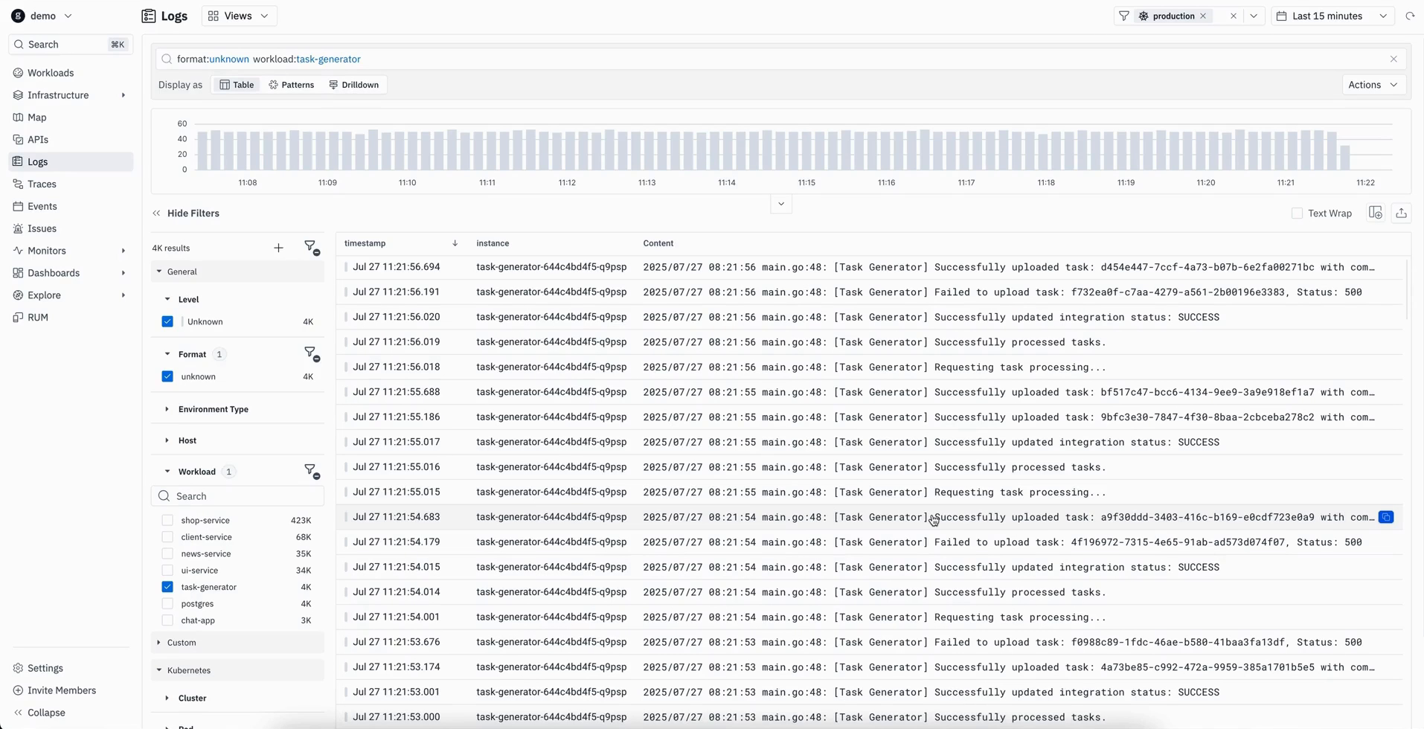Open the Actions menu

[x=1371, y=84]
